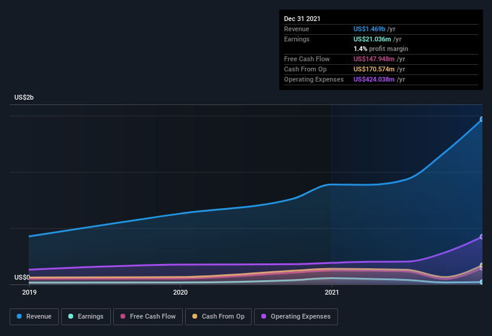This screenshot has width=492, height=336.
Task: Click the blue Revenue data point marker
Action: pyautogui.click(x=482, y=119)
